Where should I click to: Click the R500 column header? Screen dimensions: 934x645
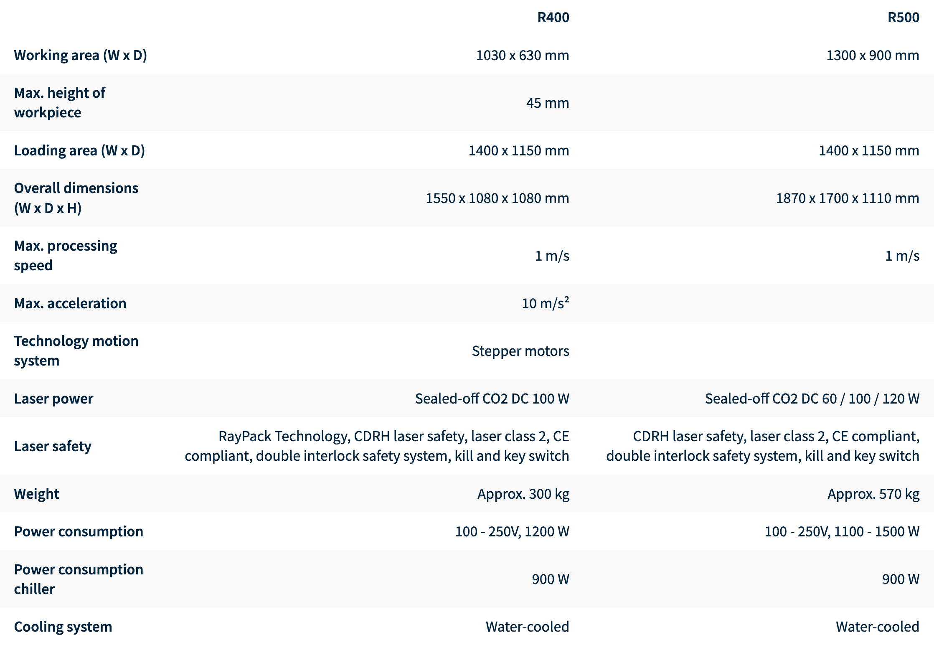coord(903,18)
